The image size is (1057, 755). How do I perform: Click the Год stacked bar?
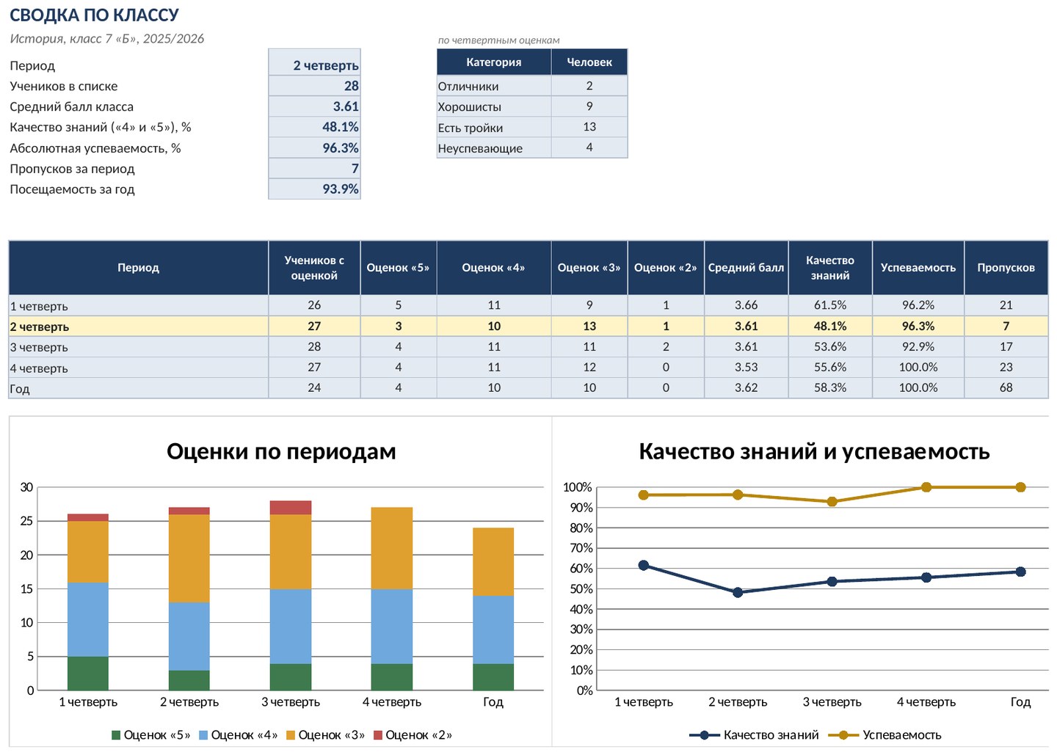click(493, 609)
